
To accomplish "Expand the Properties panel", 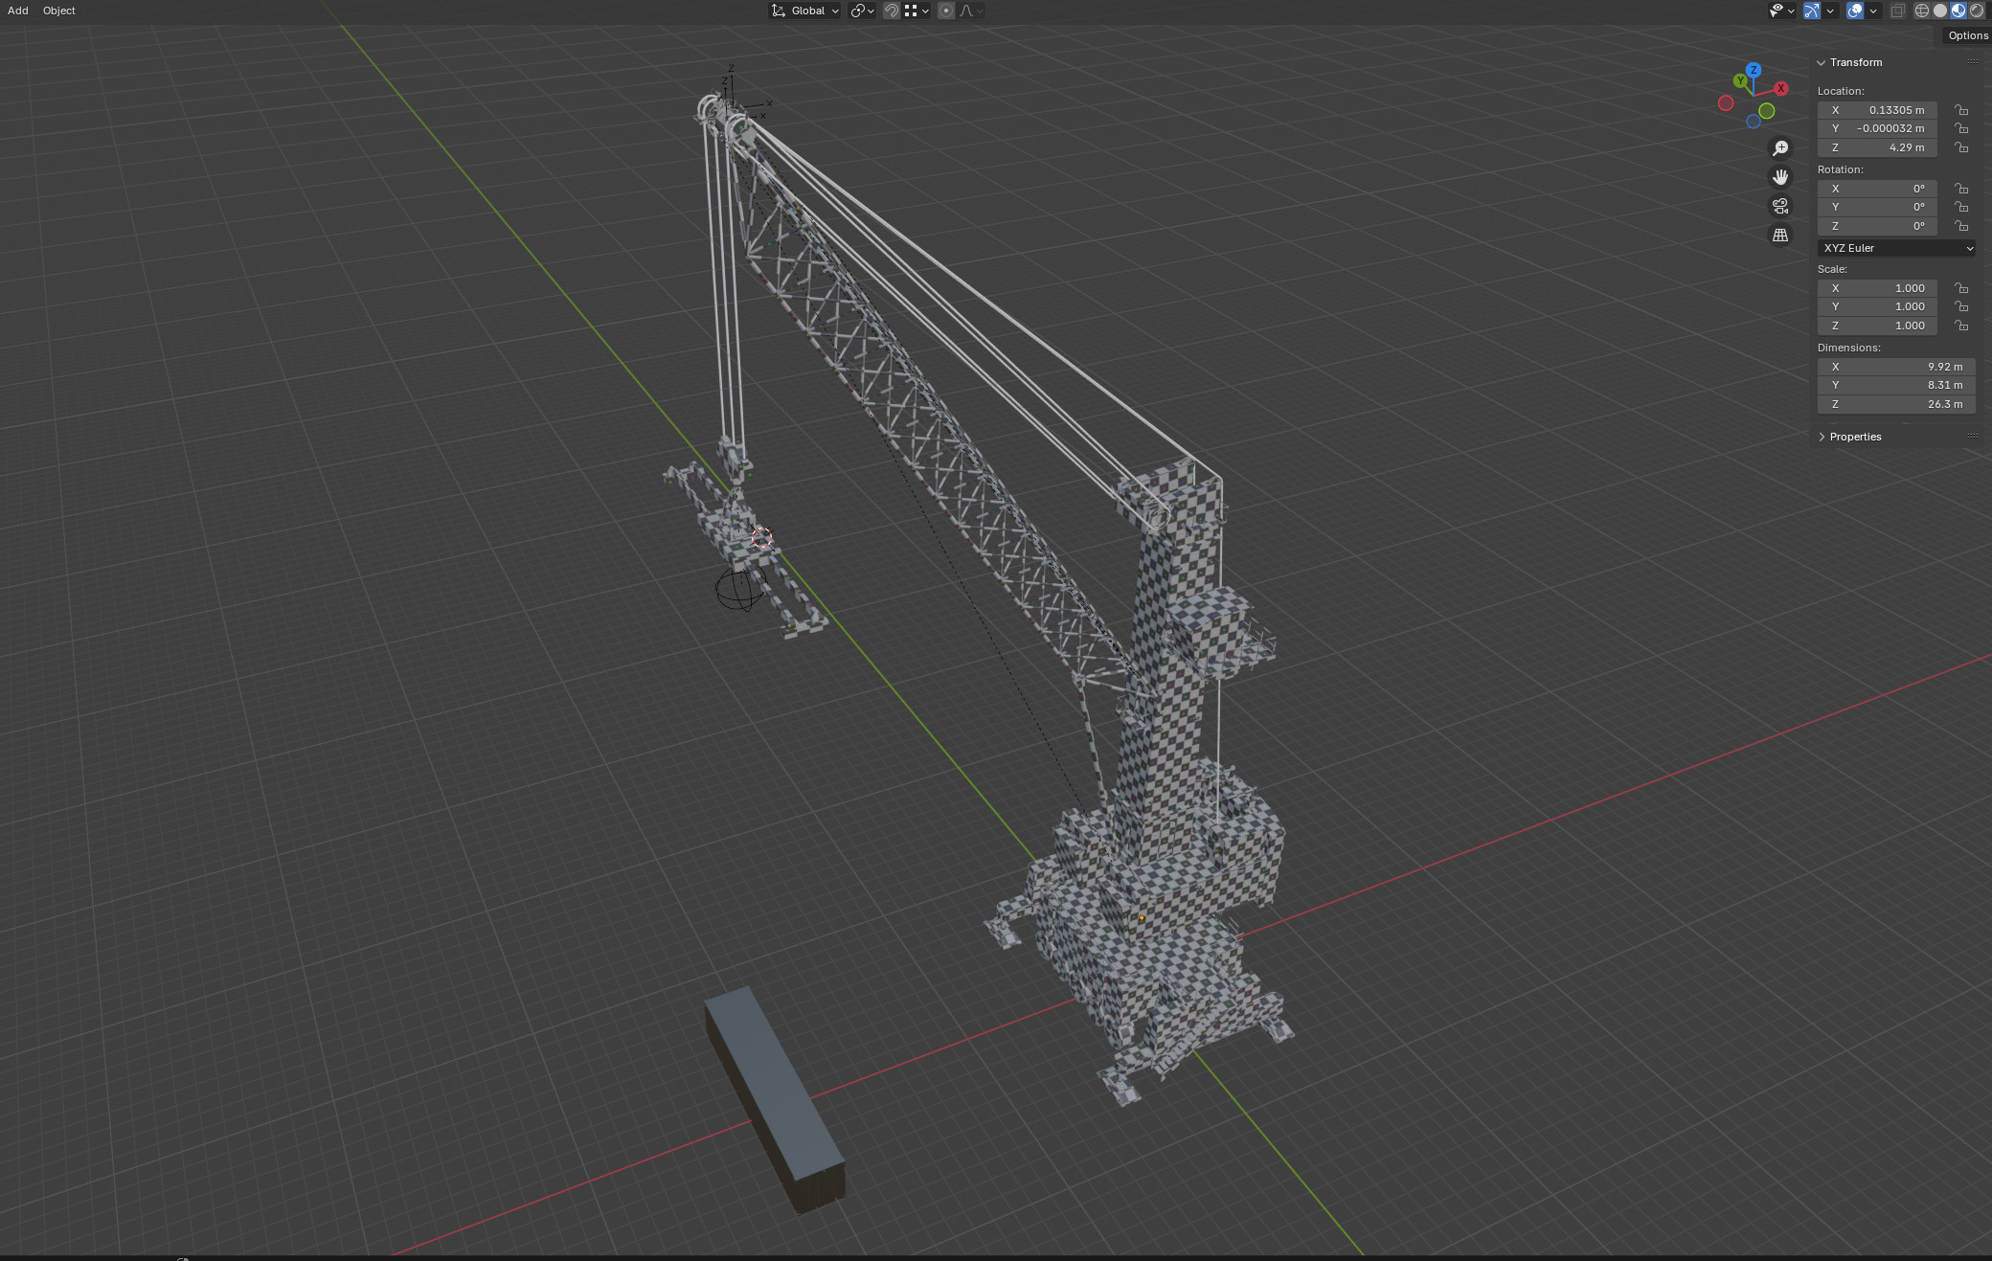I will tap(1821, 437).
